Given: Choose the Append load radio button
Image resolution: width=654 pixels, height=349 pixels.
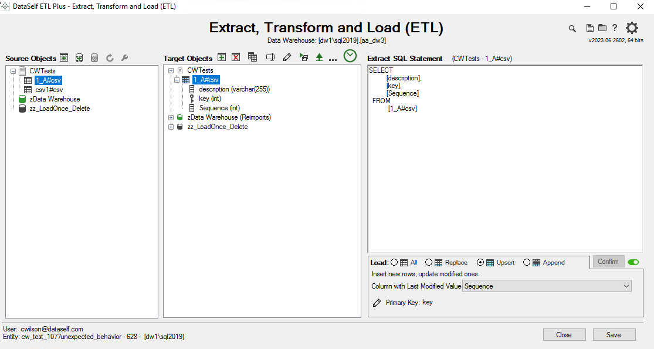Looking at the screenshot, I should tap(527, 263).
